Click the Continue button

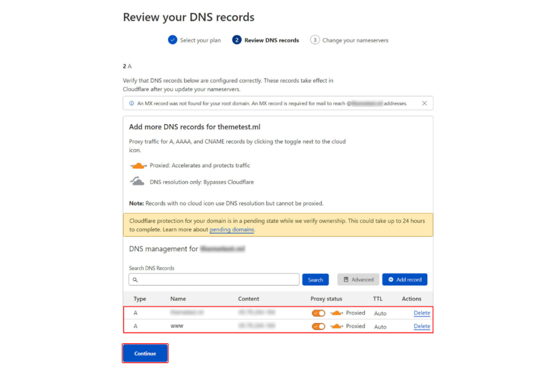click(x=145, y=353)
